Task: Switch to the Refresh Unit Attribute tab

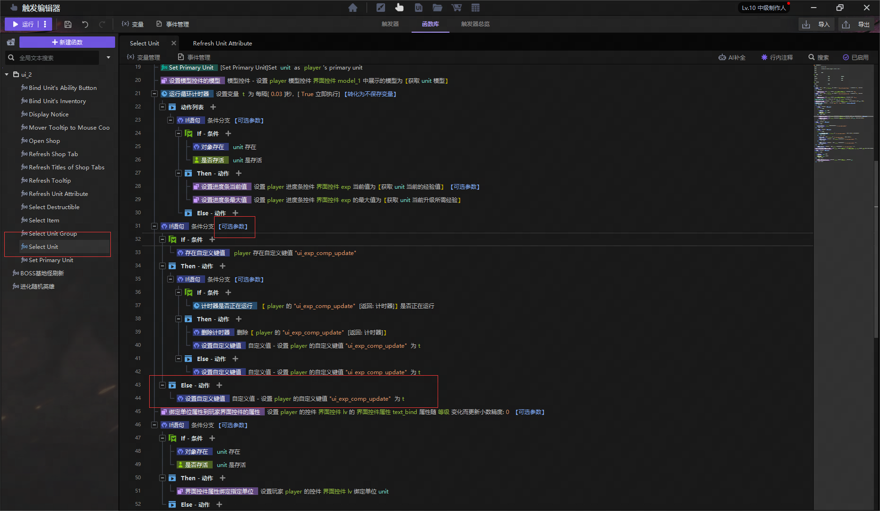Action: point(222,43)
